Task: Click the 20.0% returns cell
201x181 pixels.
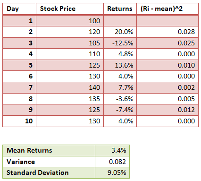Action: (x=120, y=32)
